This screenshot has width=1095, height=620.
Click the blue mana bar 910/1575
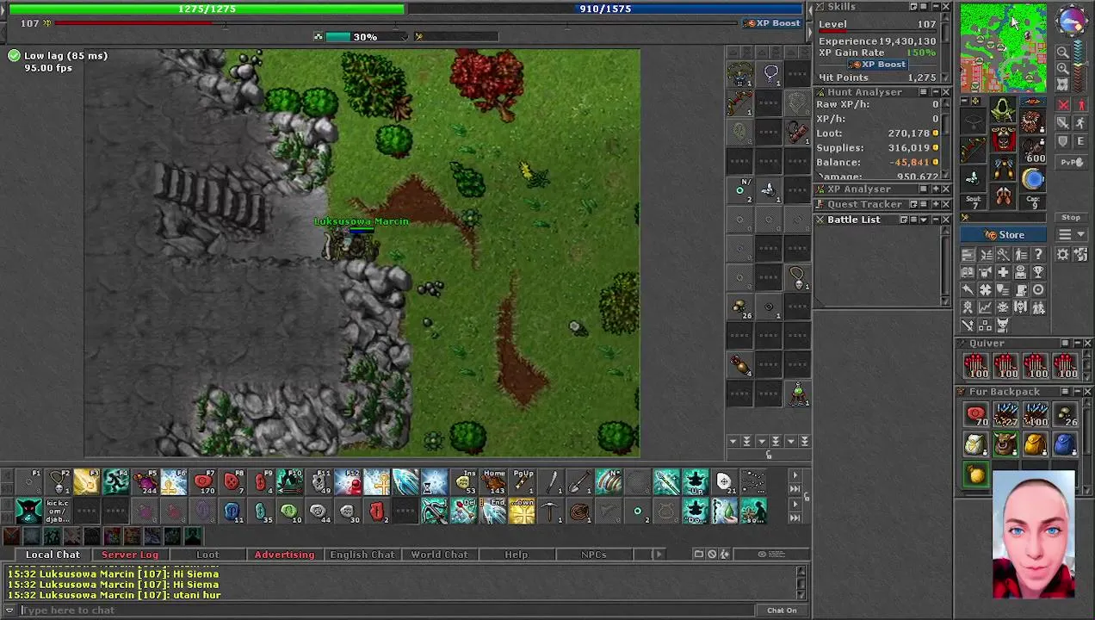pos(605,9)
